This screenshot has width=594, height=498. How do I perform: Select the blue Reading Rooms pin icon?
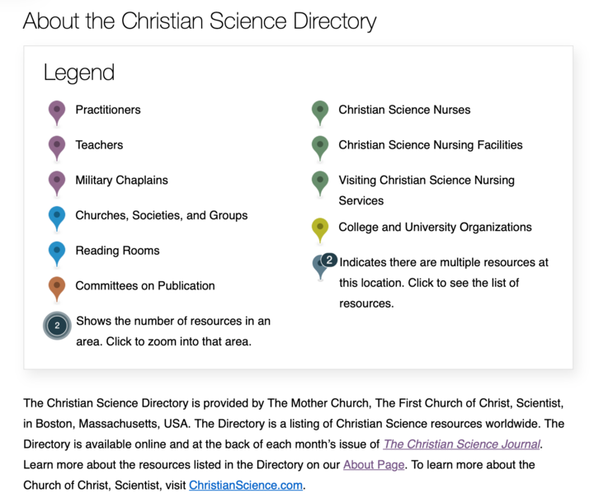[57, 254]
